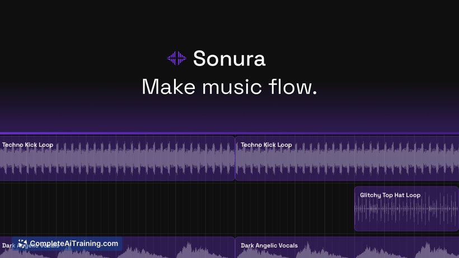
Task: Select the Glitchy Top Hat Loop clip
Action: (x=406, y=209)
